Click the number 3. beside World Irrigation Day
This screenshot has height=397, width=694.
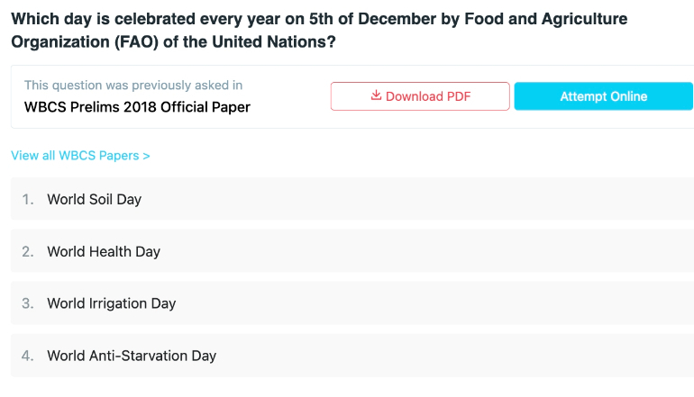[x=28, y=303]
